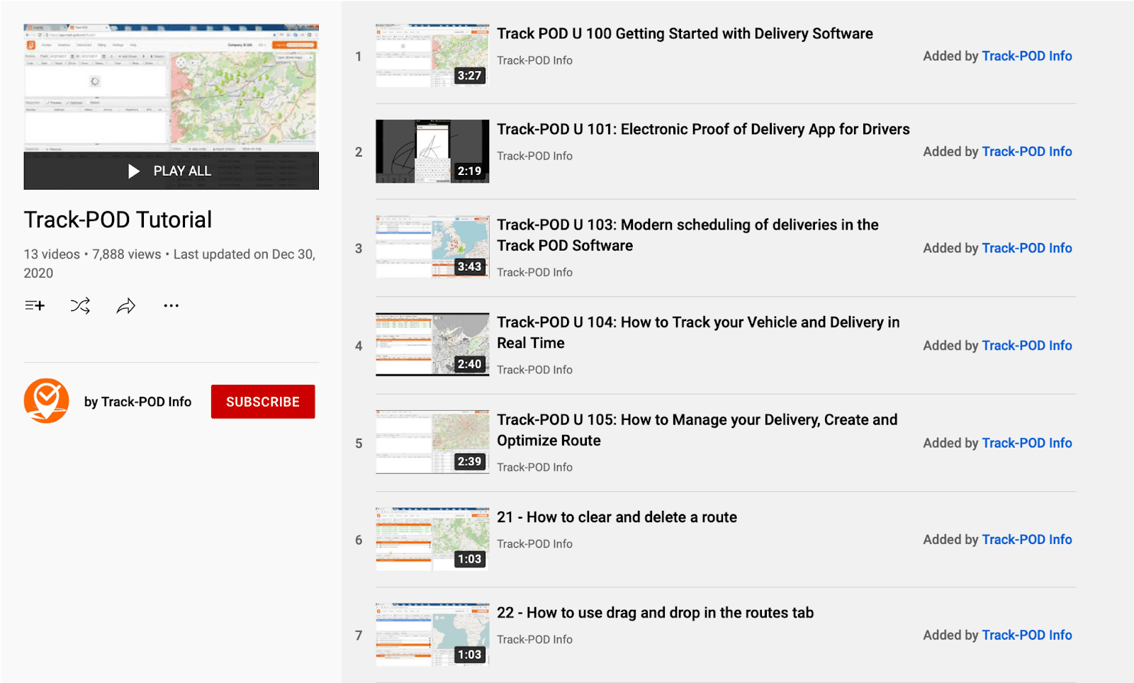Share the playlist using arrow icon
Viewport: 1134px width, 683px height.
[125, 305]
